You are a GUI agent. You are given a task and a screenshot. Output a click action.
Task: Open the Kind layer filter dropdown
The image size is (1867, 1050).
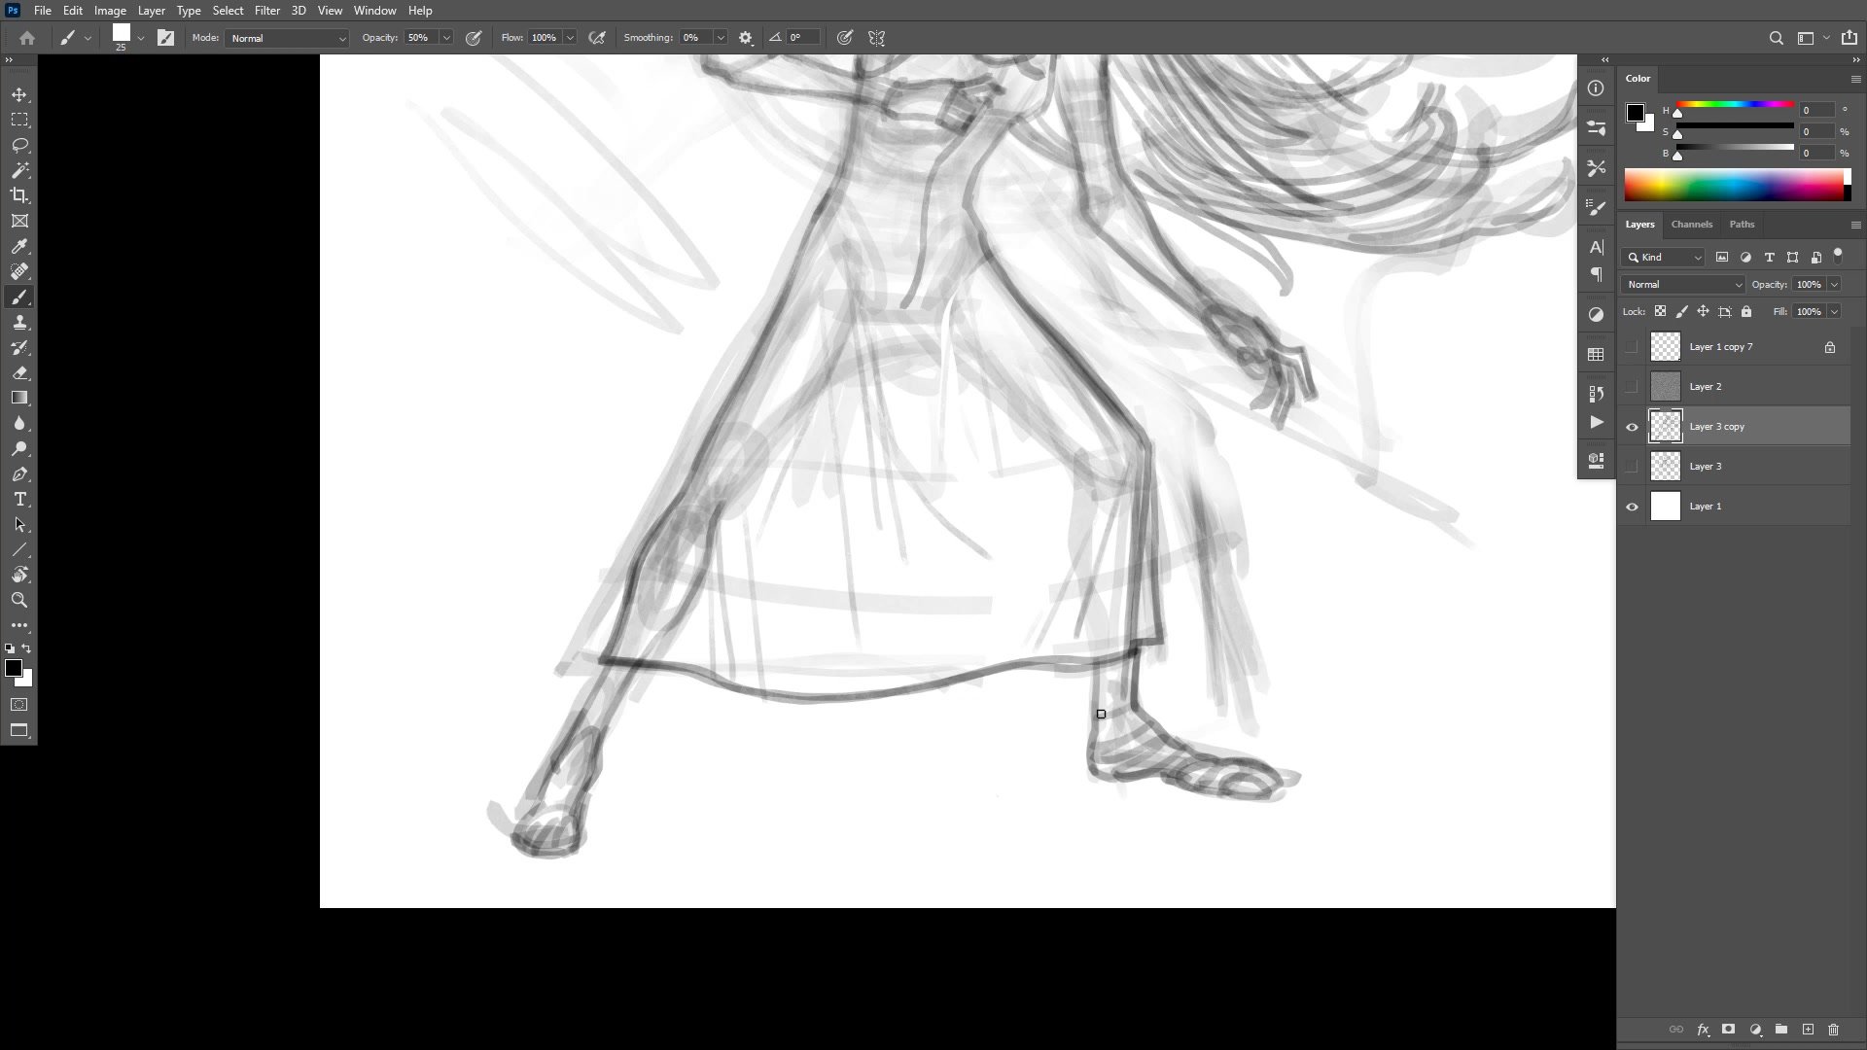tap(1665, 258)
